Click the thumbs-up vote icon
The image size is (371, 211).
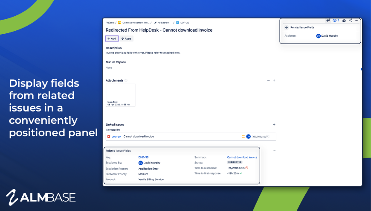point(344,21)
